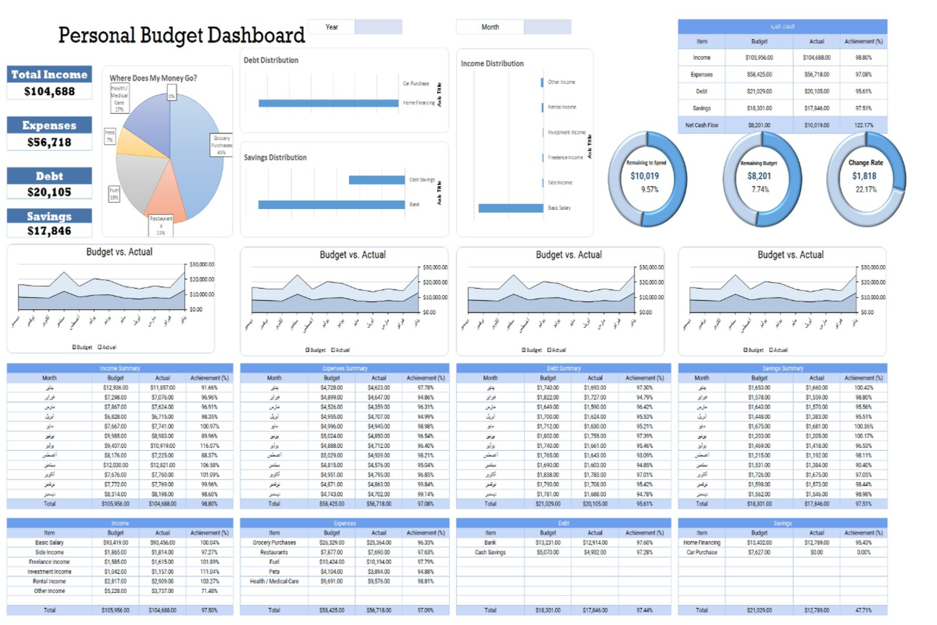Click the Debt Distribution chart title

(271, 60)
